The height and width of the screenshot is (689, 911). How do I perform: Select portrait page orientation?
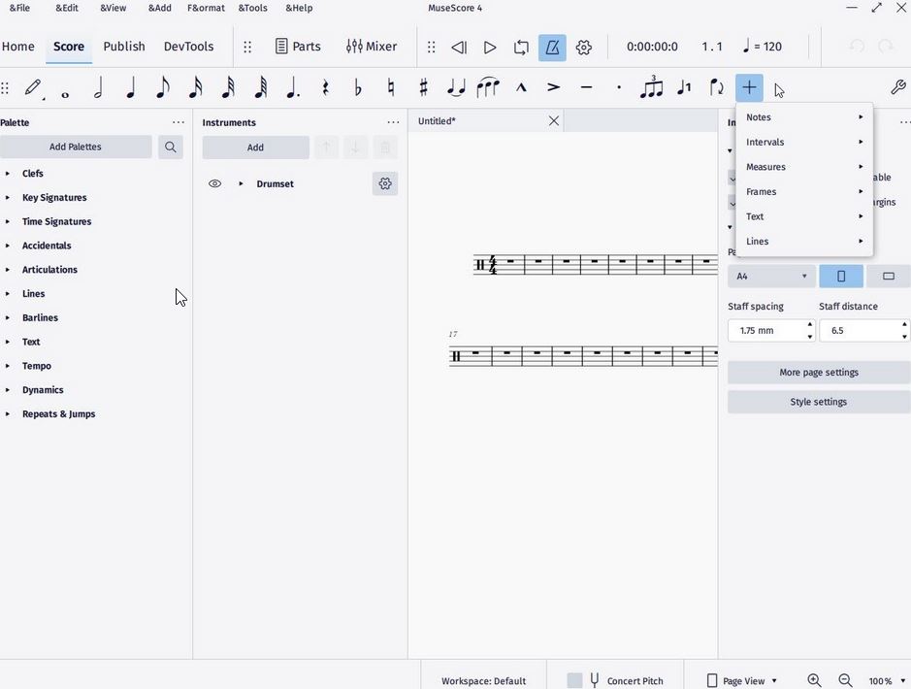(840, 276)
